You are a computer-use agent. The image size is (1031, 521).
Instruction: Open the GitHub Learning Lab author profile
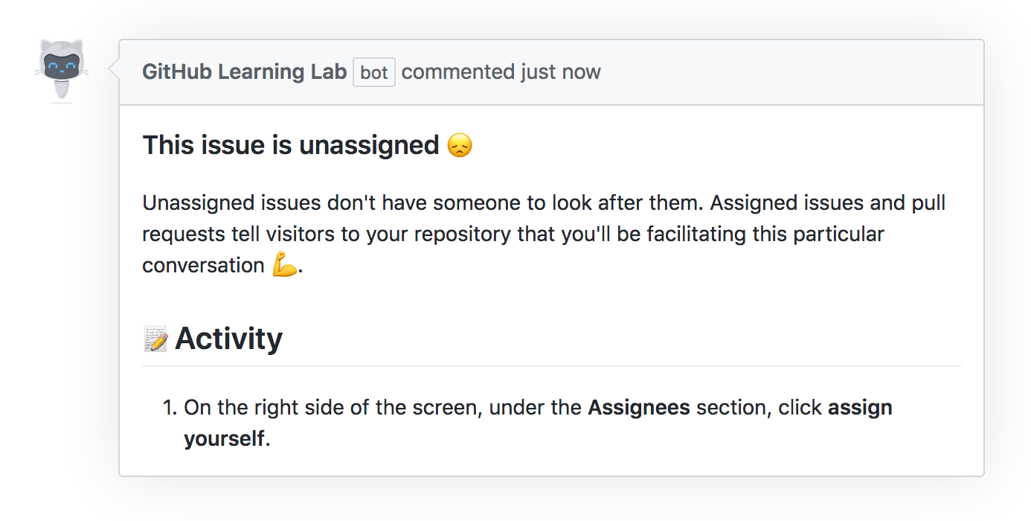point(244,72)
